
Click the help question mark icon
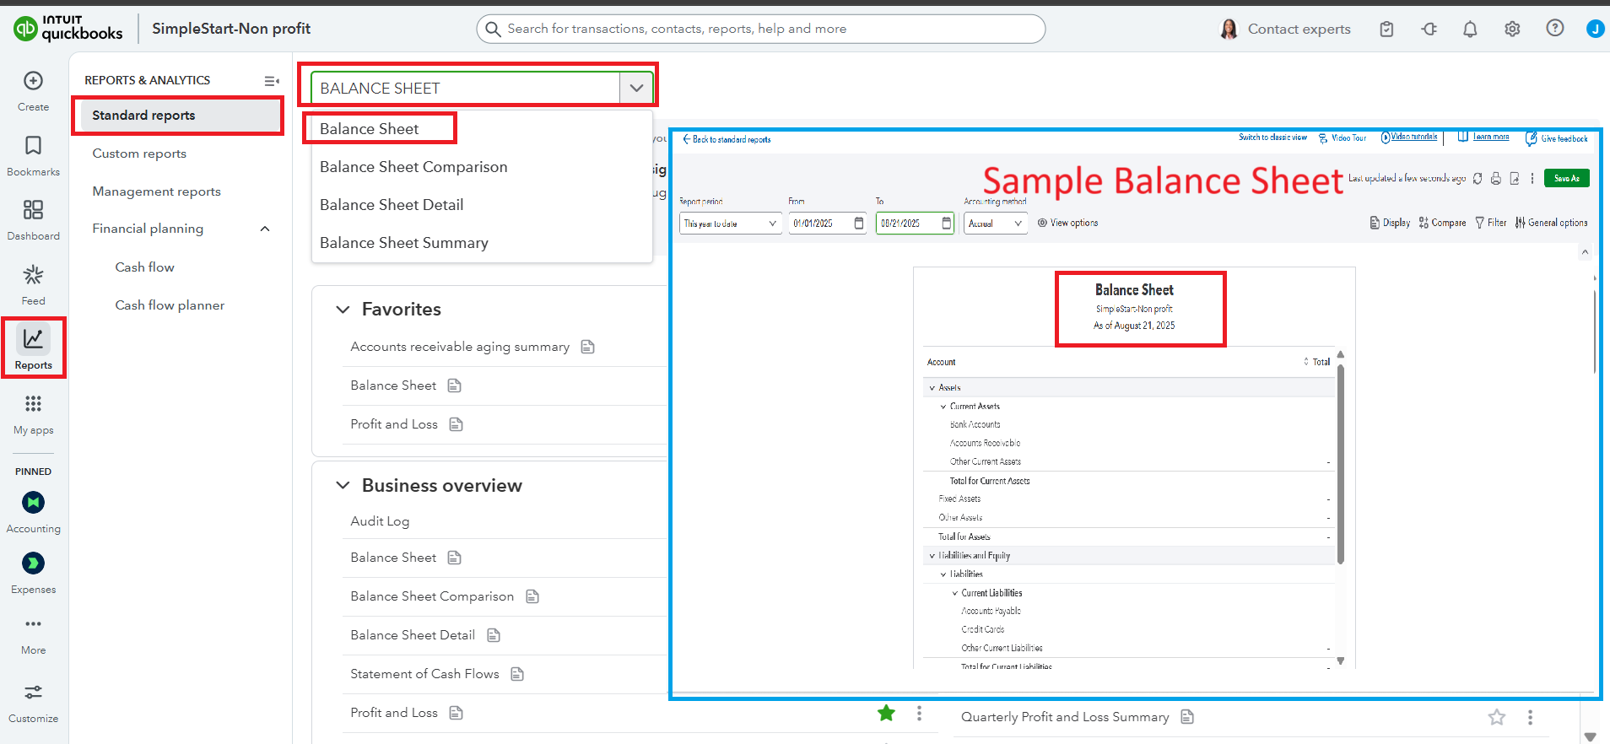click(1554, 29)
